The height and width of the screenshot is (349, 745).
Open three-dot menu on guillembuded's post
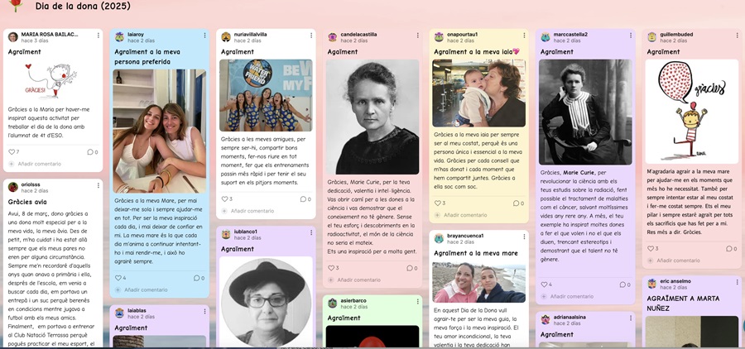click(x=737, y=36)
